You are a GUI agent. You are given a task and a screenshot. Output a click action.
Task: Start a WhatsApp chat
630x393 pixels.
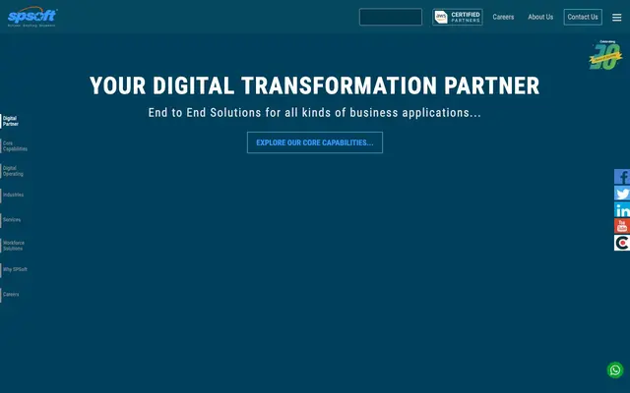click(x=615, y=370)
